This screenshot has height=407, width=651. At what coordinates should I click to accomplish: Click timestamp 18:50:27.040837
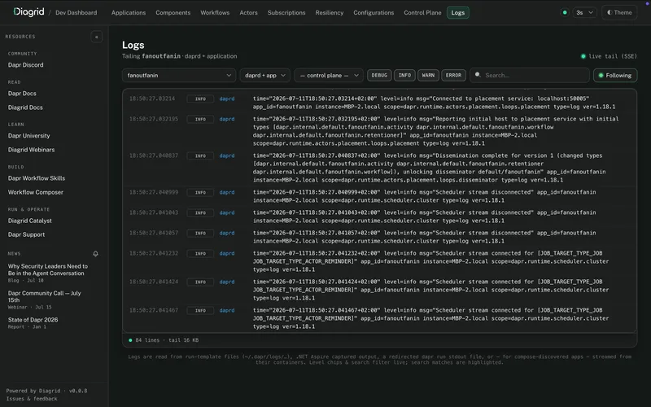tap(154, 155)
